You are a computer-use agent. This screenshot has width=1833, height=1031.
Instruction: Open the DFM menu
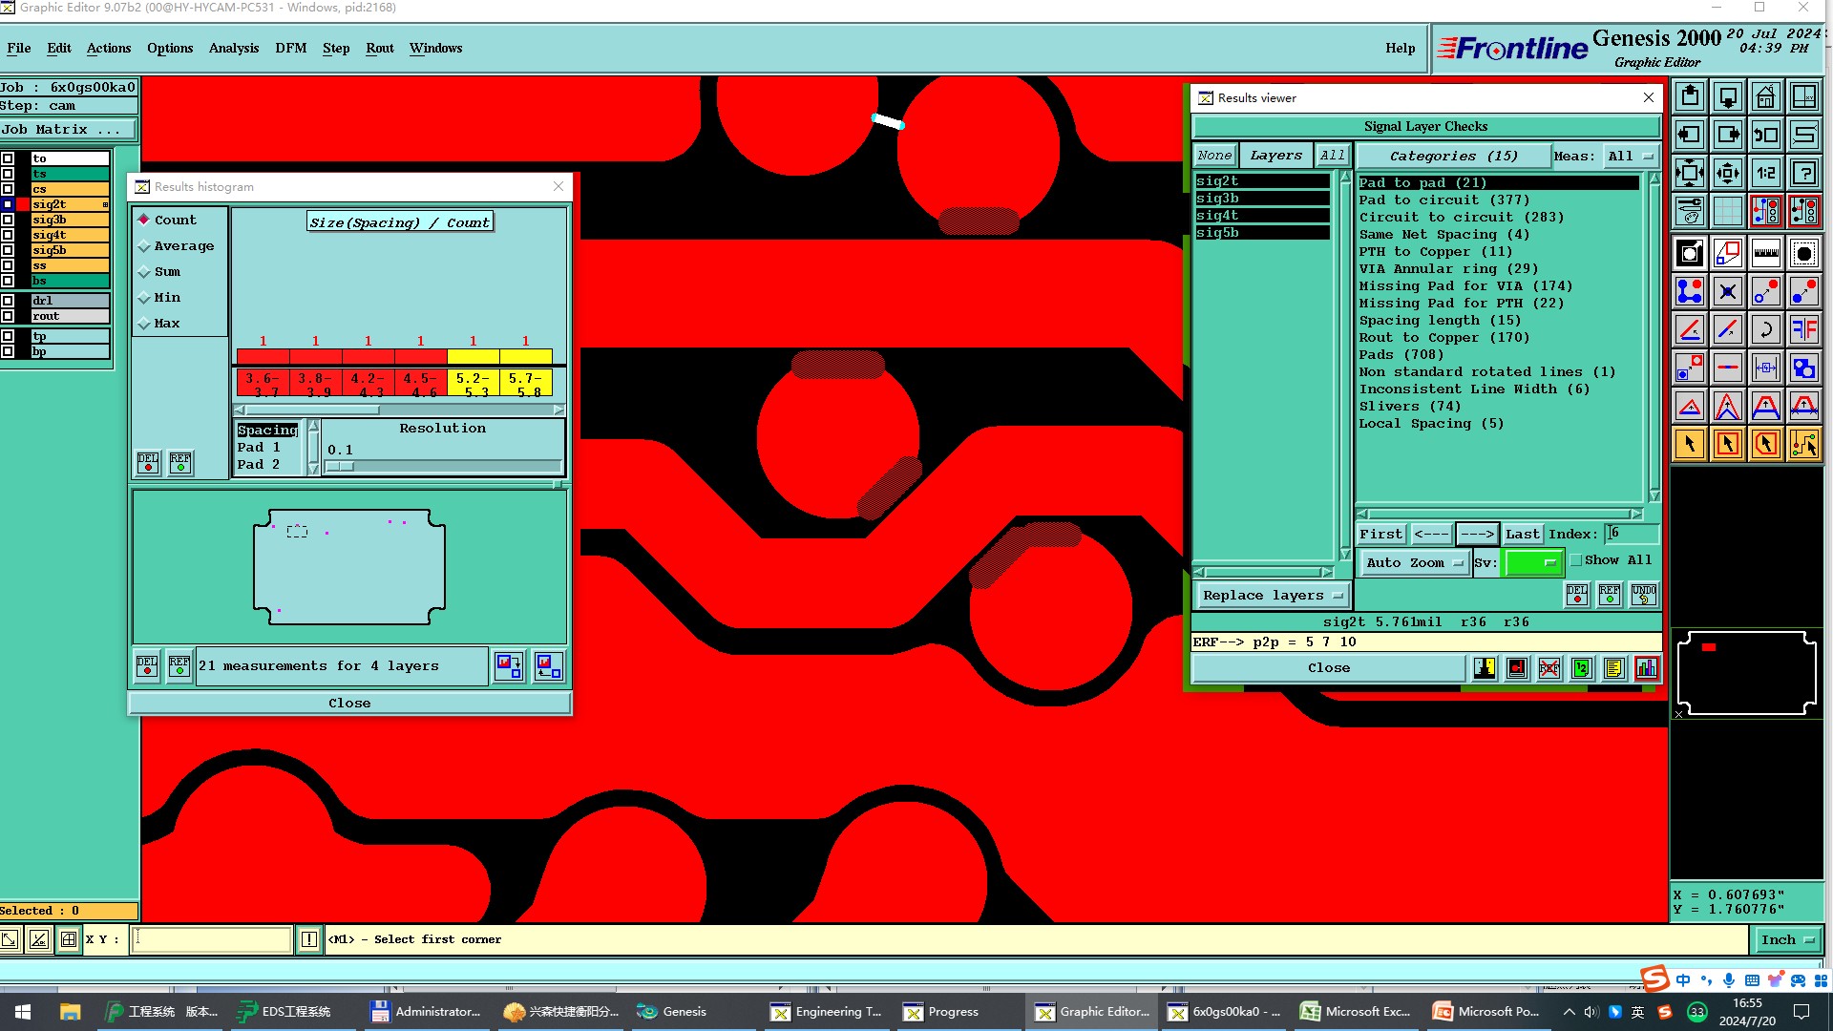(x=290, y=48)
